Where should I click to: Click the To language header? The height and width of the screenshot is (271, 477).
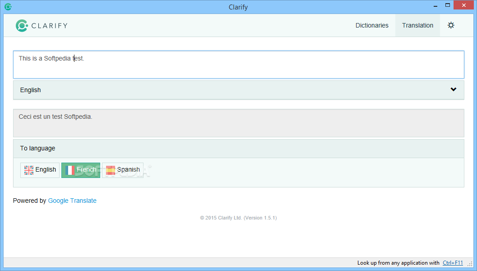point(238,149)
